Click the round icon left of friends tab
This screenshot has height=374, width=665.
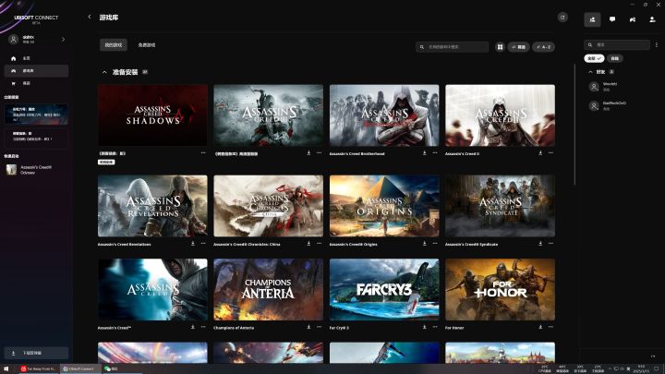pyautogui.click(x=562, y=17)
